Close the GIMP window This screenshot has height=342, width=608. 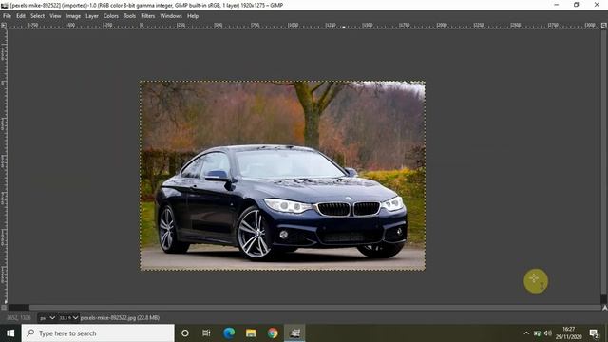pyautogui.click(x=597, y=5)
